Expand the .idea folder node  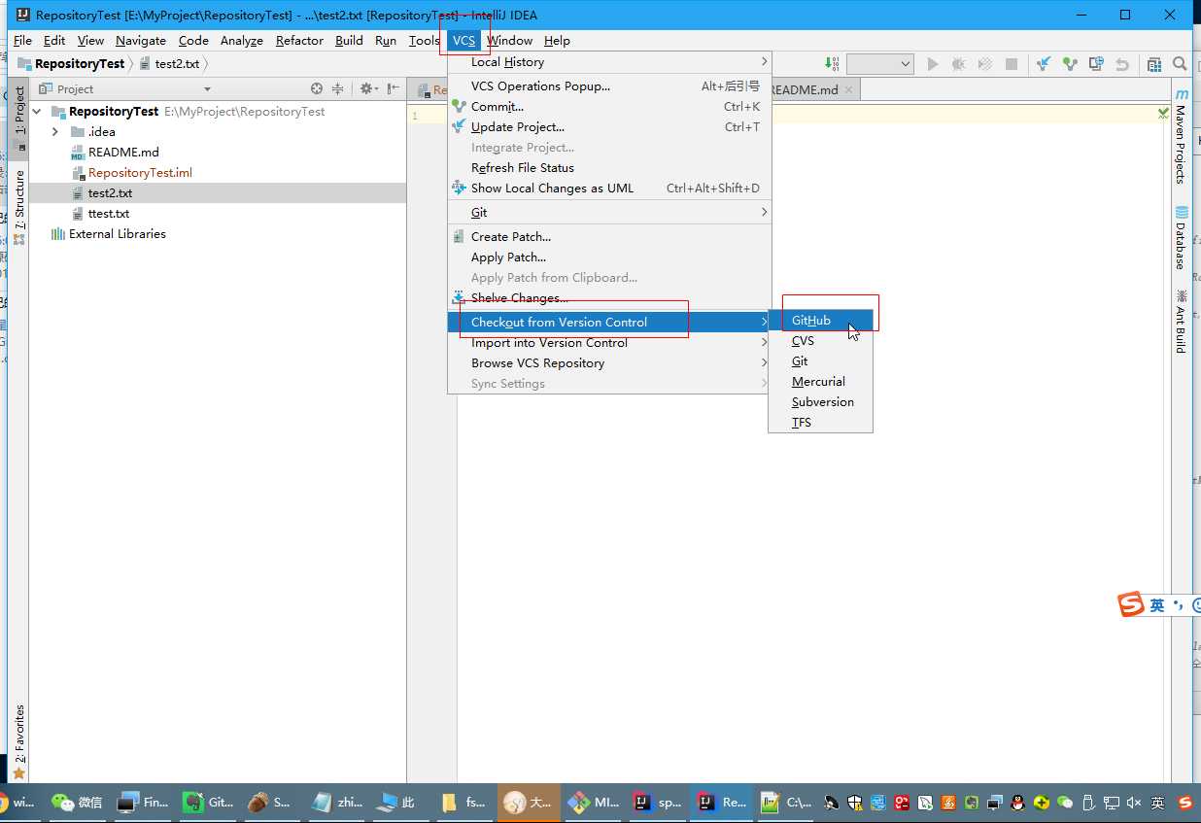tap(55, 132)
